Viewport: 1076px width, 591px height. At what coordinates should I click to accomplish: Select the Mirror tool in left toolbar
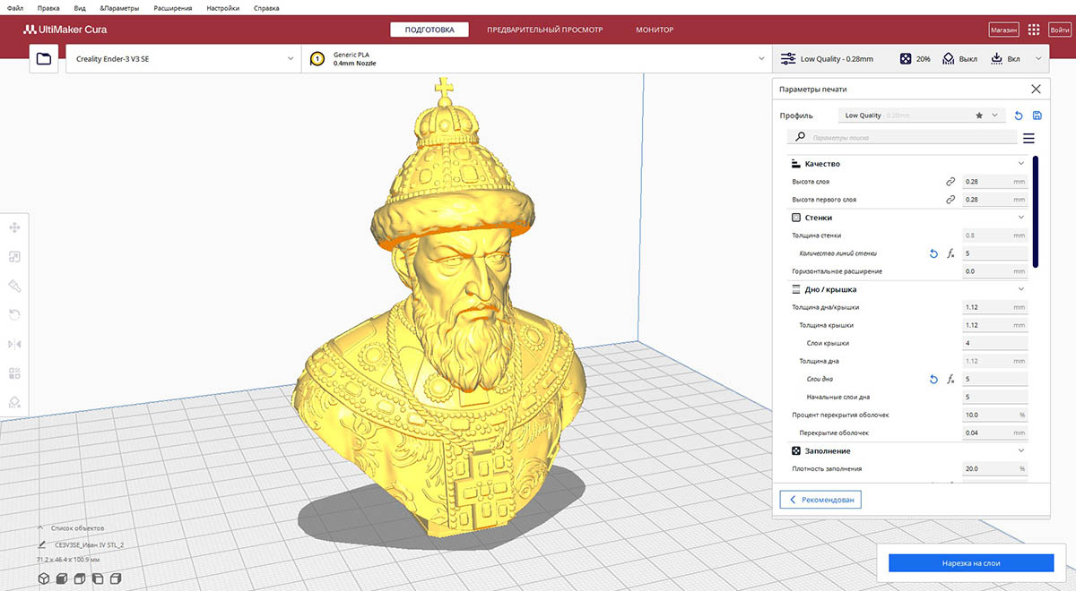tap(14, 344)
